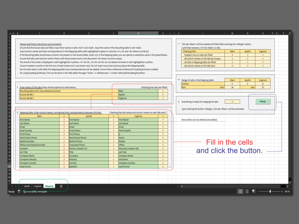Add a new worksheet with the plus icon
Viewport: 299px width, 224px height.
[x=61, y=186]
